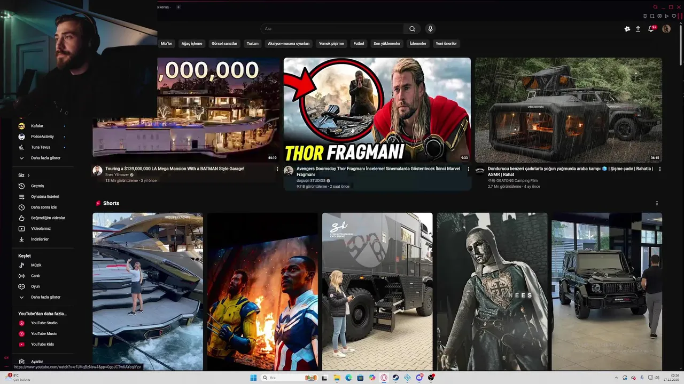Open more options for araba kampı video

point(660,169)
